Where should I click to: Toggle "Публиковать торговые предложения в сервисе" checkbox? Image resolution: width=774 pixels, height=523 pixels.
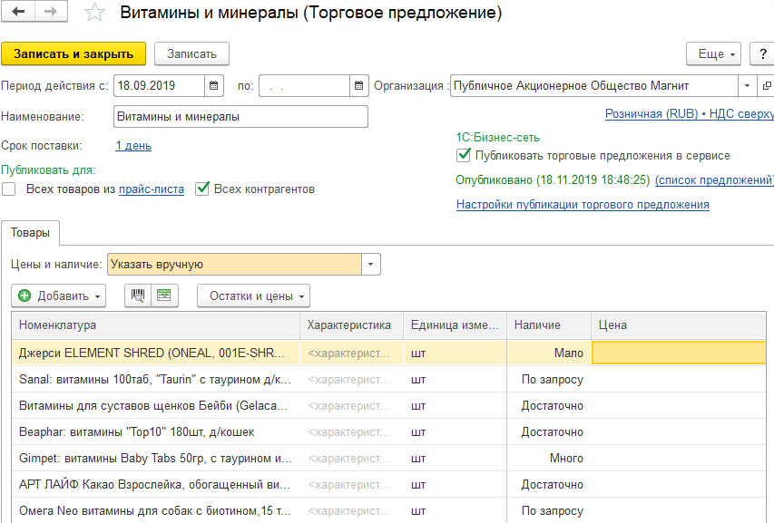pos(463,156)
